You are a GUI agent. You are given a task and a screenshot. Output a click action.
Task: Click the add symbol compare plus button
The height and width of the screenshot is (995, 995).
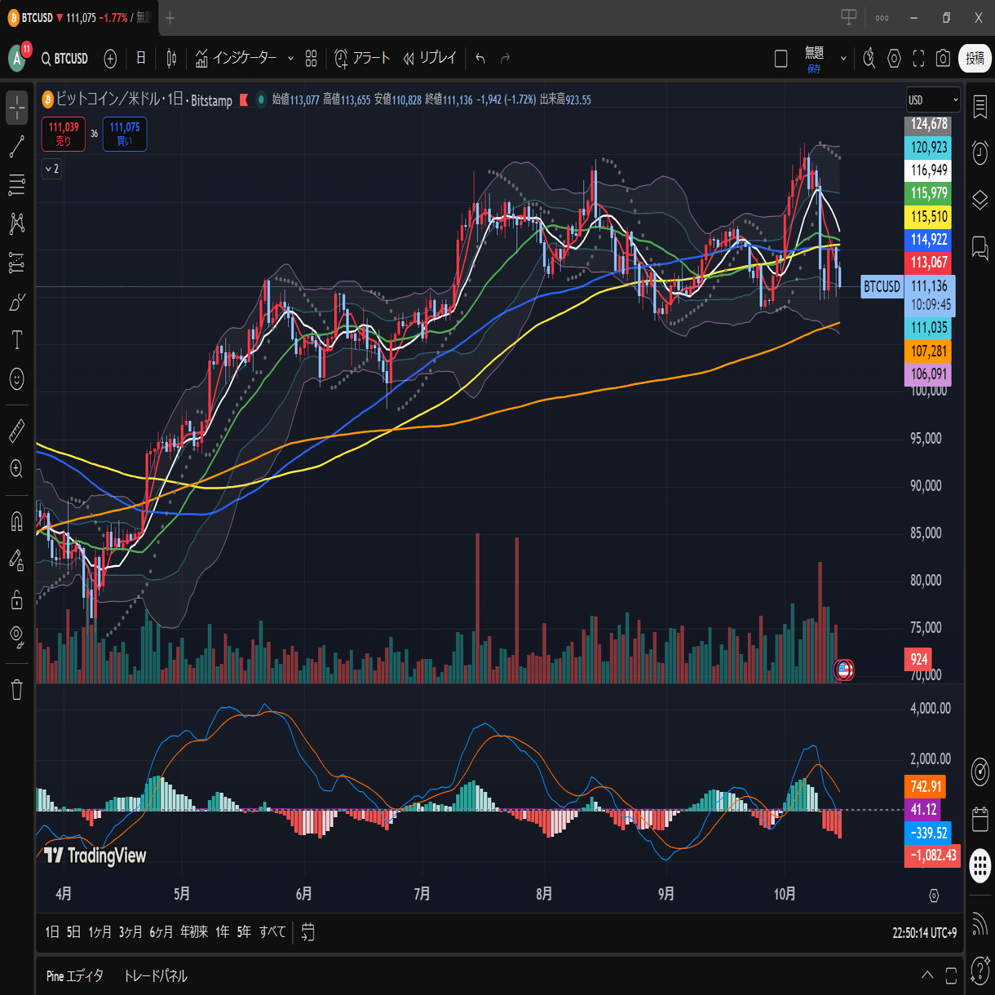coord(110,59)
